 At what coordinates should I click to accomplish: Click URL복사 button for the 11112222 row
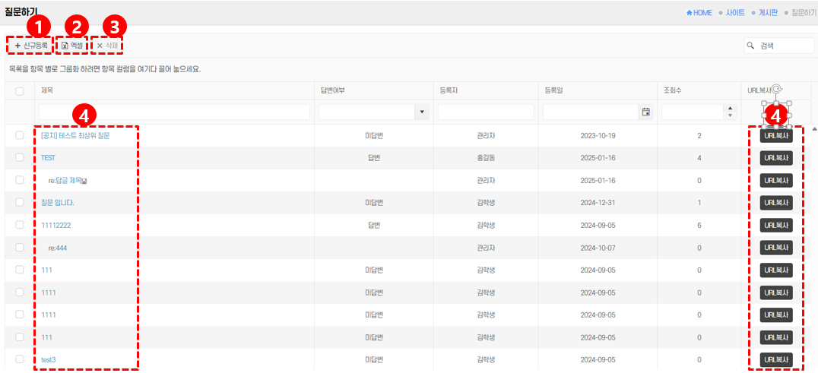coord(776,226)
